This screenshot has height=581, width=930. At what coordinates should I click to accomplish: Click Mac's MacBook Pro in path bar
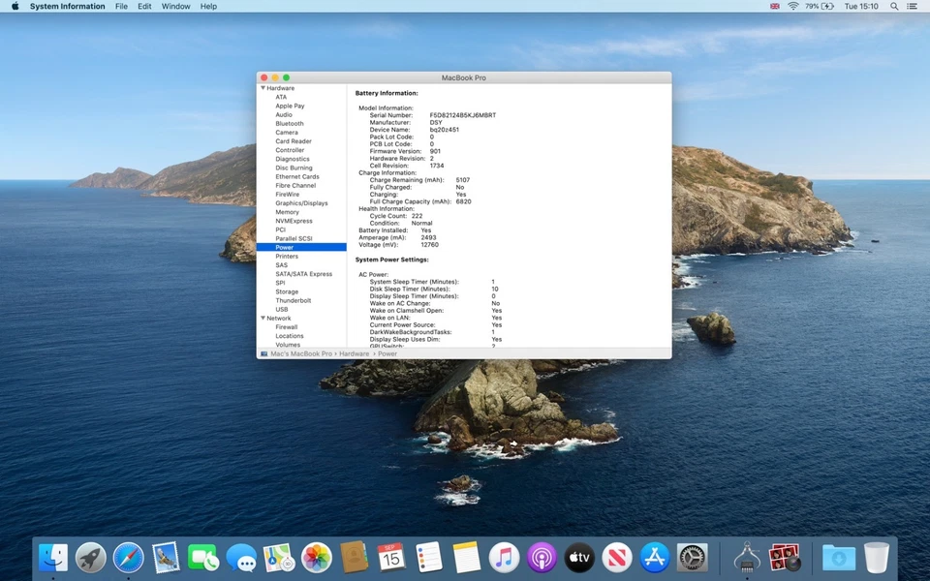[x=301, y=353]
